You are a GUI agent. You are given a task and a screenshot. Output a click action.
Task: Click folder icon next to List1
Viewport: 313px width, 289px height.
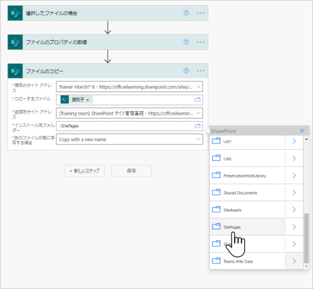point(216,141)
